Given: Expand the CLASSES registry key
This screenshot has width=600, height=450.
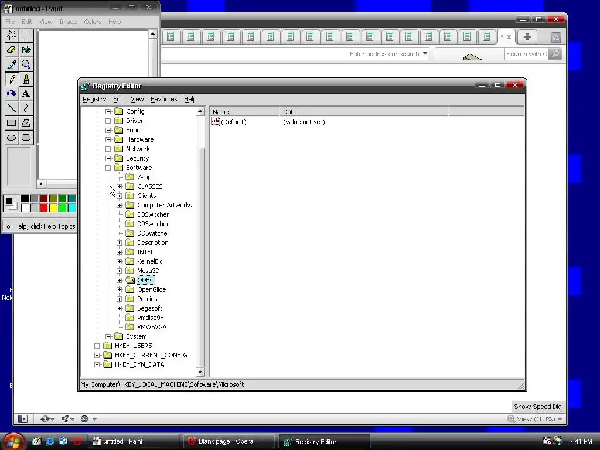Looking at the screenshot, I should [x=120, y=186].
